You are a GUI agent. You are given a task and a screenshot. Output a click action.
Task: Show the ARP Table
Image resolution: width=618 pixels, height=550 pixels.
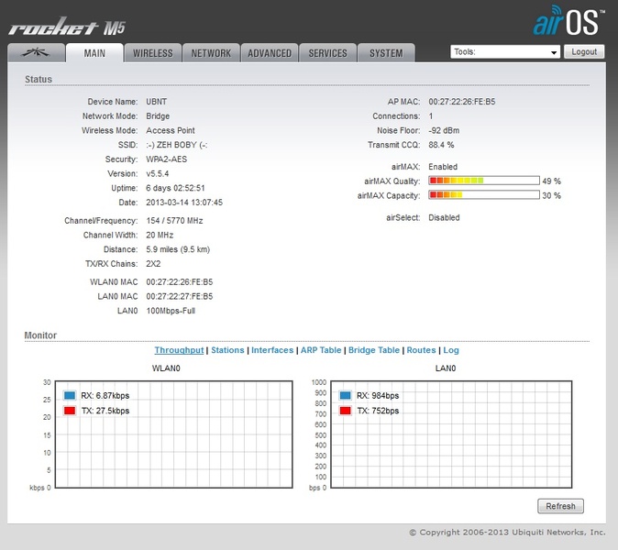point(321,350)
